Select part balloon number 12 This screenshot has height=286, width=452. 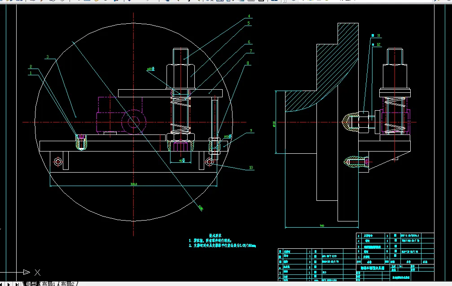point(378,45)
